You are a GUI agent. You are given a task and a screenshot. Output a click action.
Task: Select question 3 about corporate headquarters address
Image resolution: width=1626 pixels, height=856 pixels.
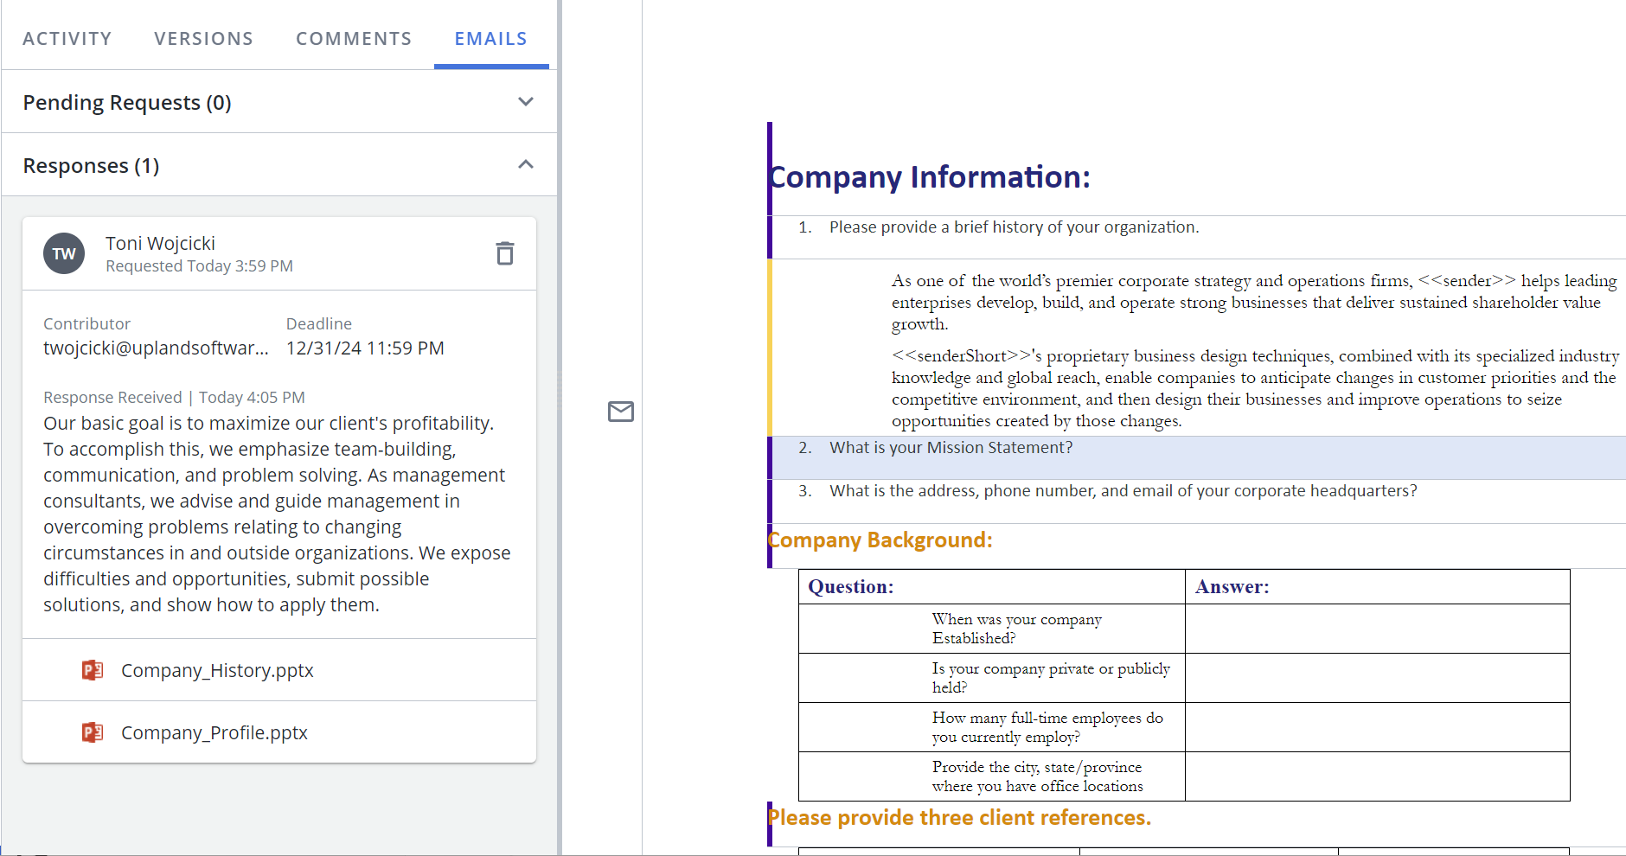(x=1123, y=490)
